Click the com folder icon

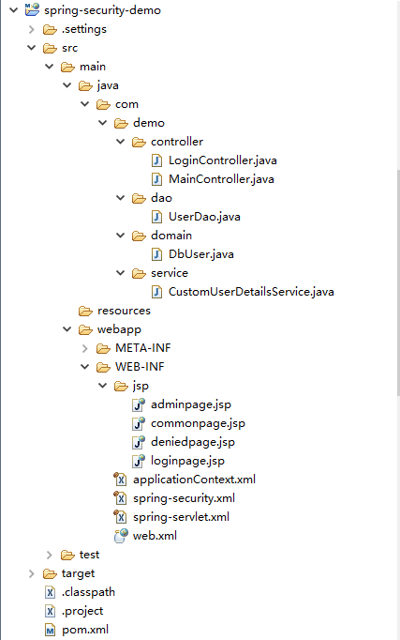click(103, 104)
